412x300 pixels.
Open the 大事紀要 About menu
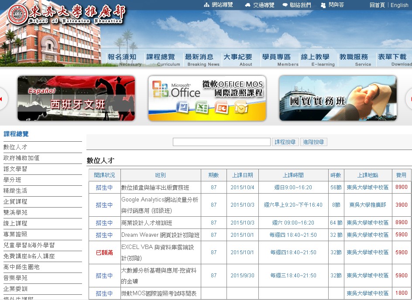[x=239, y=60]
